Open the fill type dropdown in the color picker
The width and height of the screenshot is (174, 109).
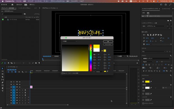coord(69,41)
